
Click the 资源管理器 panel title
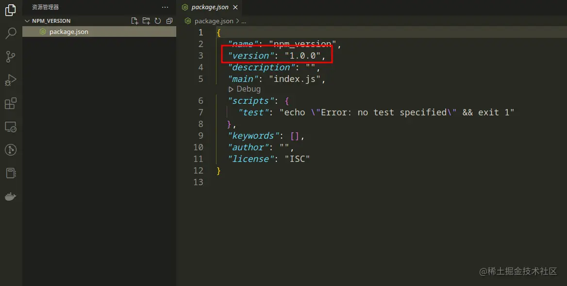click(x=45, y=7)
